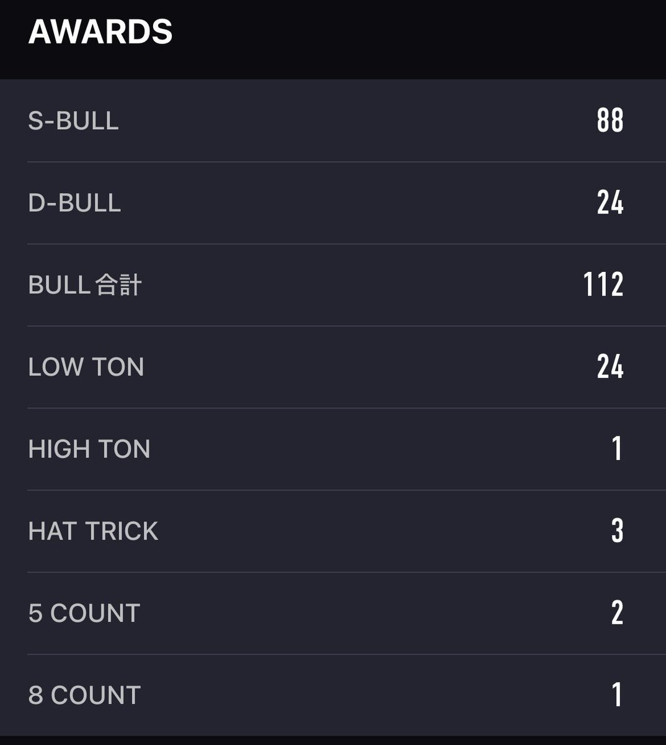Select the D-BULL row label
The image size is (666, 745).
pos(74,203)
